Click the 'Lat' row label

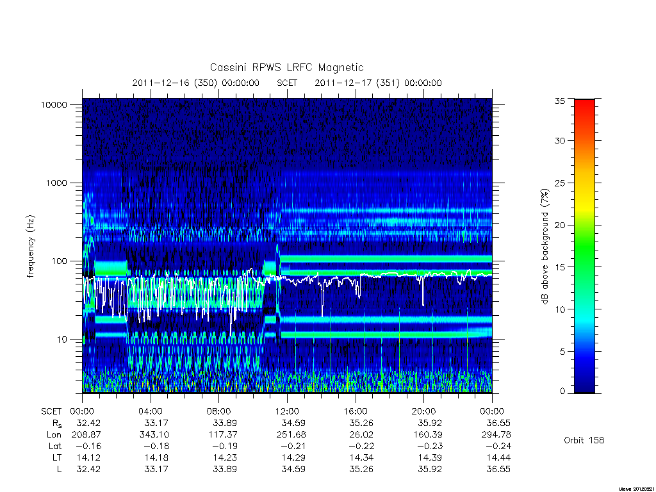[x=55, y=447]
